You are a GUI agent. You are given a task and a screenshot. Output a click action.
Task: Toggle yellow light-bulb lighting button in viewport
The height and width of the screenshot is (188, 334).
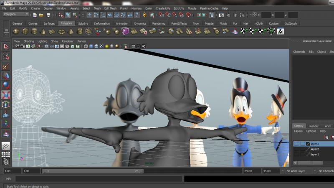coord(106,46)
